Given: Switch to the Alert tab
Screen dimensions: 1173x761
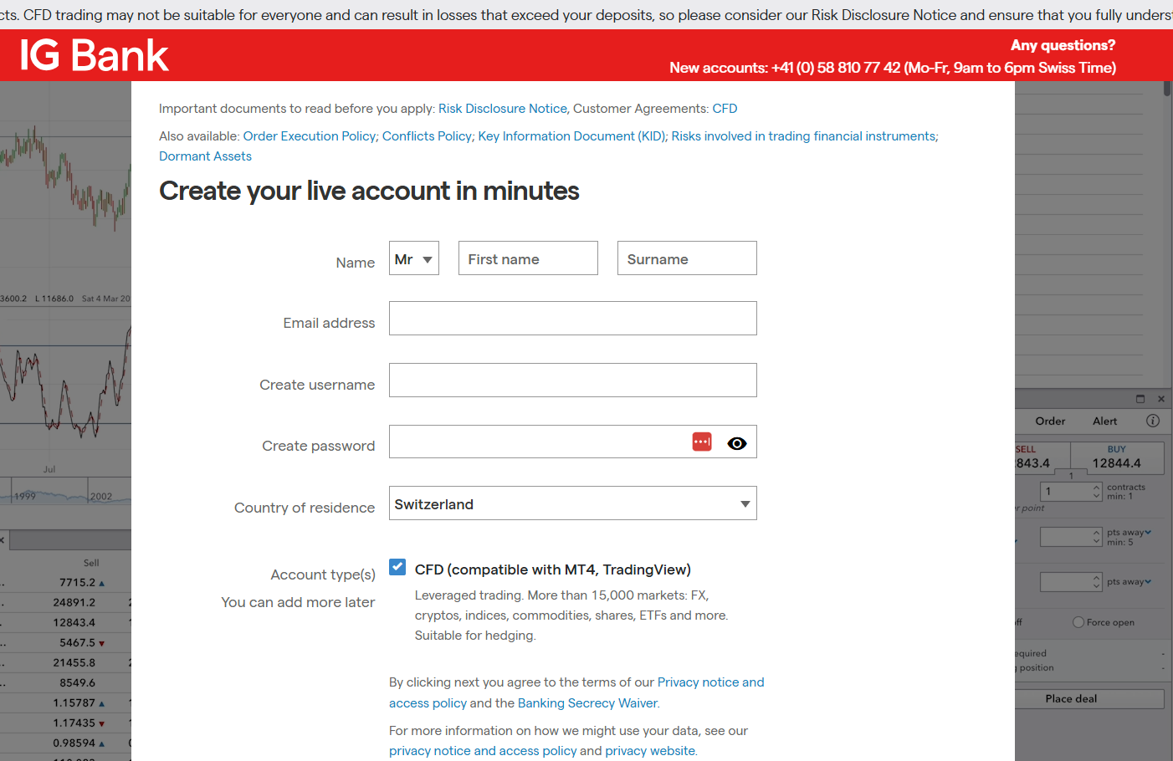Looking at the screenshot, I should point(1104,421).
